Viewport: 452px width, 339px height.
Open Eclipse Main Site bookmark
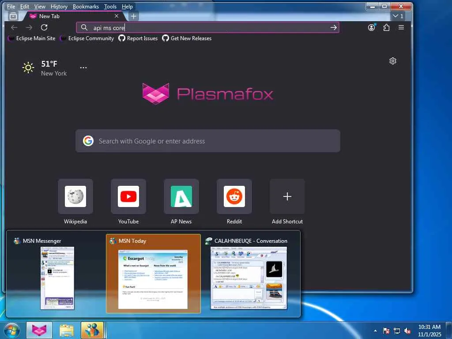pyautogui.click(x=32, y=38)
